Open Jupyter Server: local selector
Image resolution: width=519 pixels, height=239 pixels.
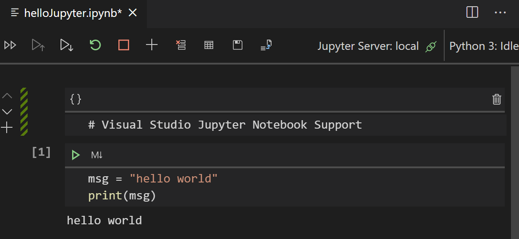pos(368,46)
